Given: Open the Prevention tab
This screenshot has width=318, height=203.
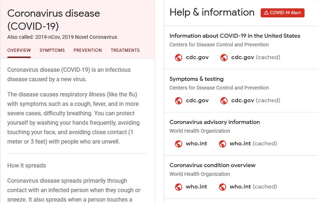Looking at the screenshot, I should pos(87,50).
